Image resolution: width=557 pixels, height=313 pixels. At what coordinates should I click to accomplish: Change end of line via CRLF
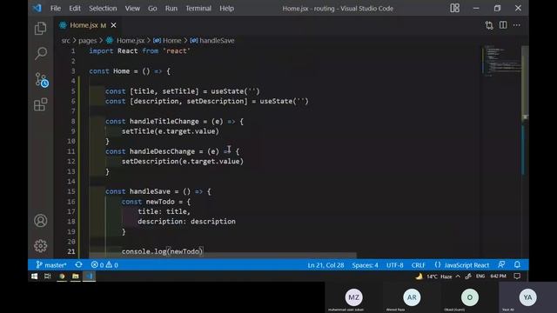[x=418, y=264]
